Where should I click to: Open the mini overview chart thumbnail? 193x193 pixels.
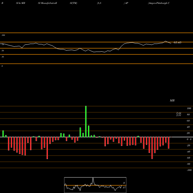coord(95,185)
